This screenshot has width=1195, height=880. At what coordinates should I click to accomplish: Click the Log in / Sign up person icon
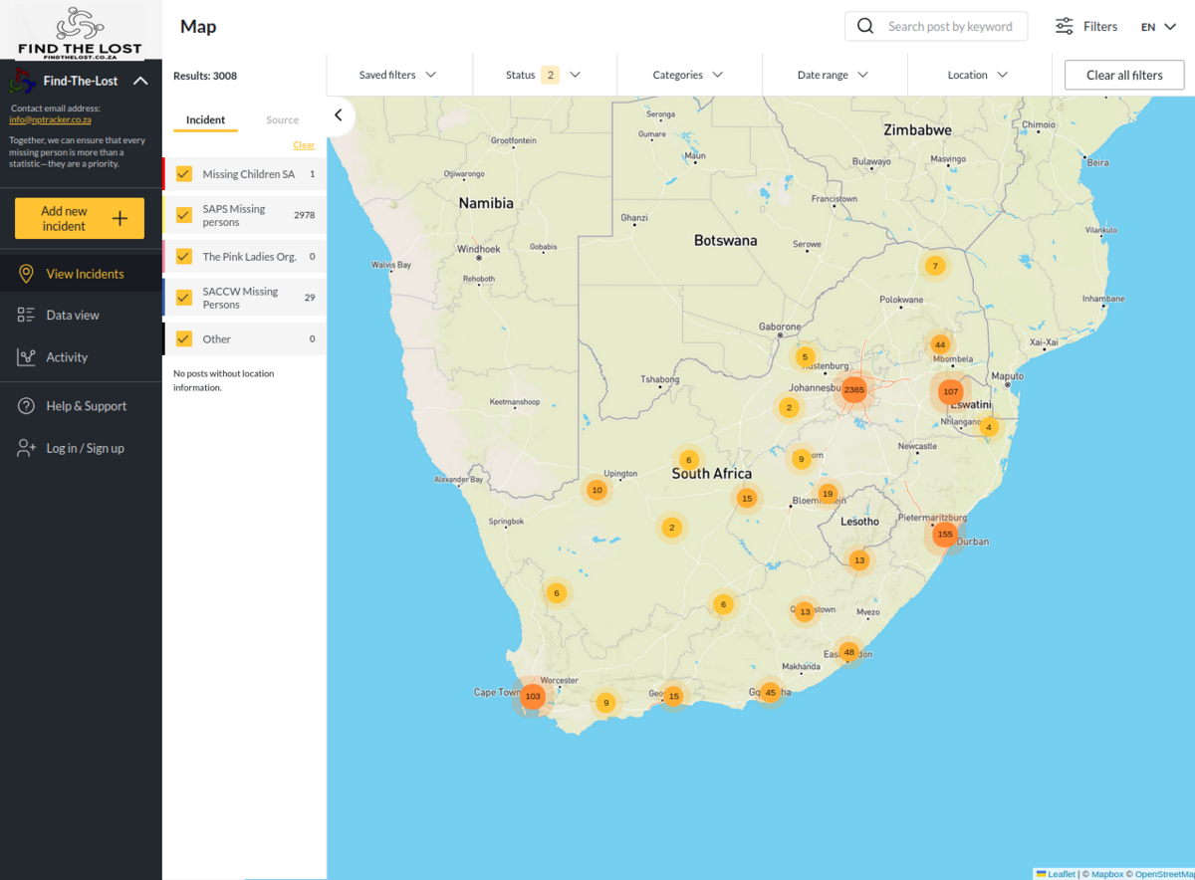pyautogui.click(x=27, y=448)
